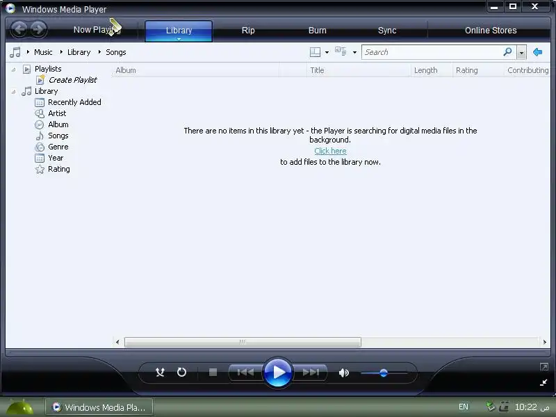
Task: Mute the volume with the speaker icon
Action: click(x=343, y=373)
